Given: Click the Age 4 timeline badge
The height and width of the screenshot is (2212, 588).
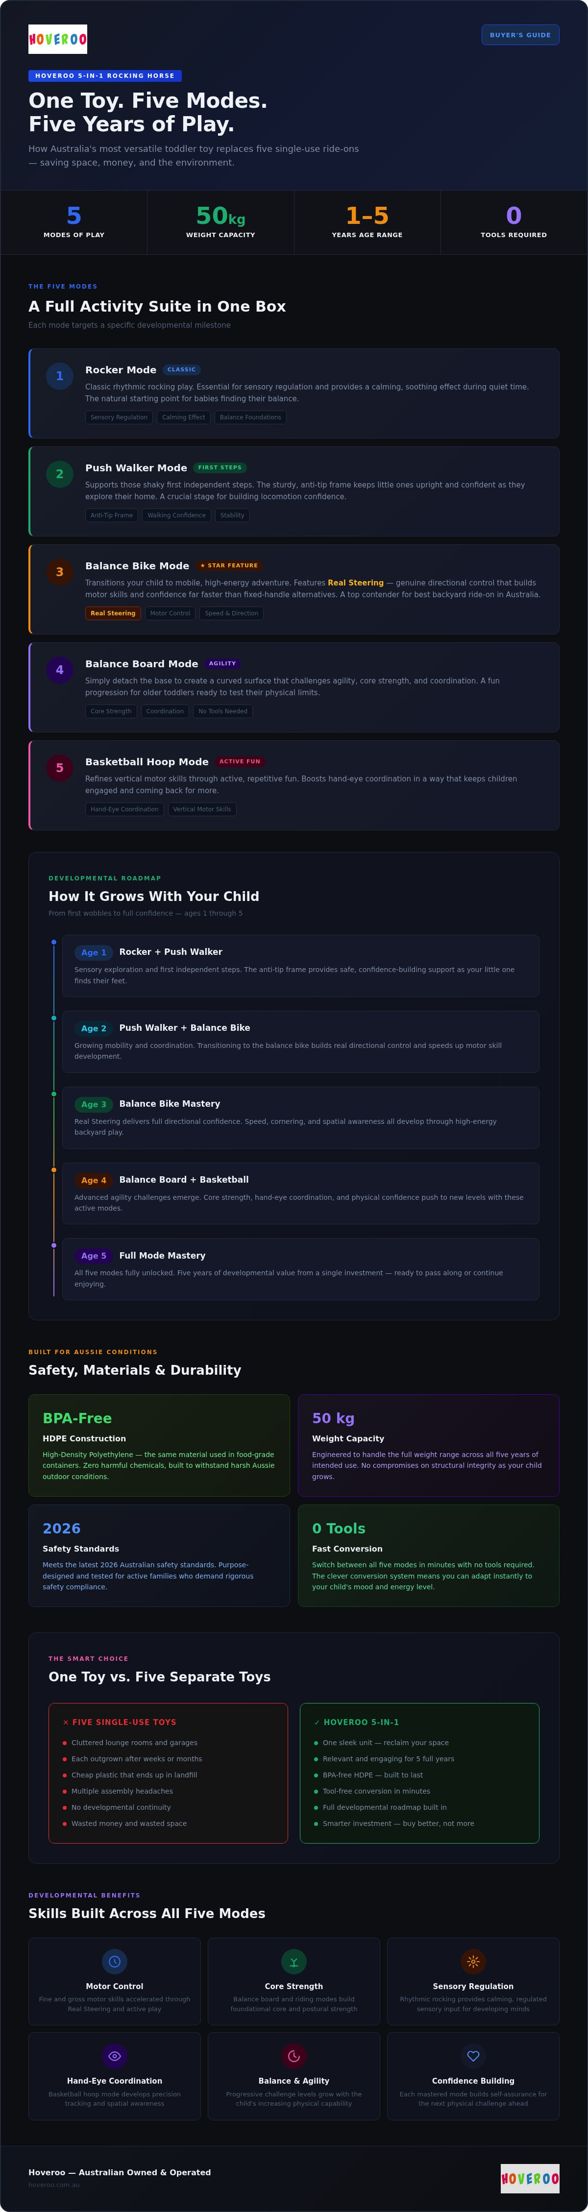Looking at the screenshot, I should click(94, 1180).
